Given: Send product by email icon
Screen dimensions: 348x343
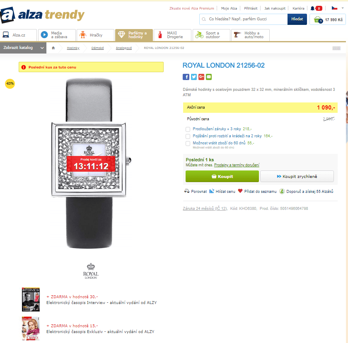Looking at the screenshot, I should click(209, 77).
